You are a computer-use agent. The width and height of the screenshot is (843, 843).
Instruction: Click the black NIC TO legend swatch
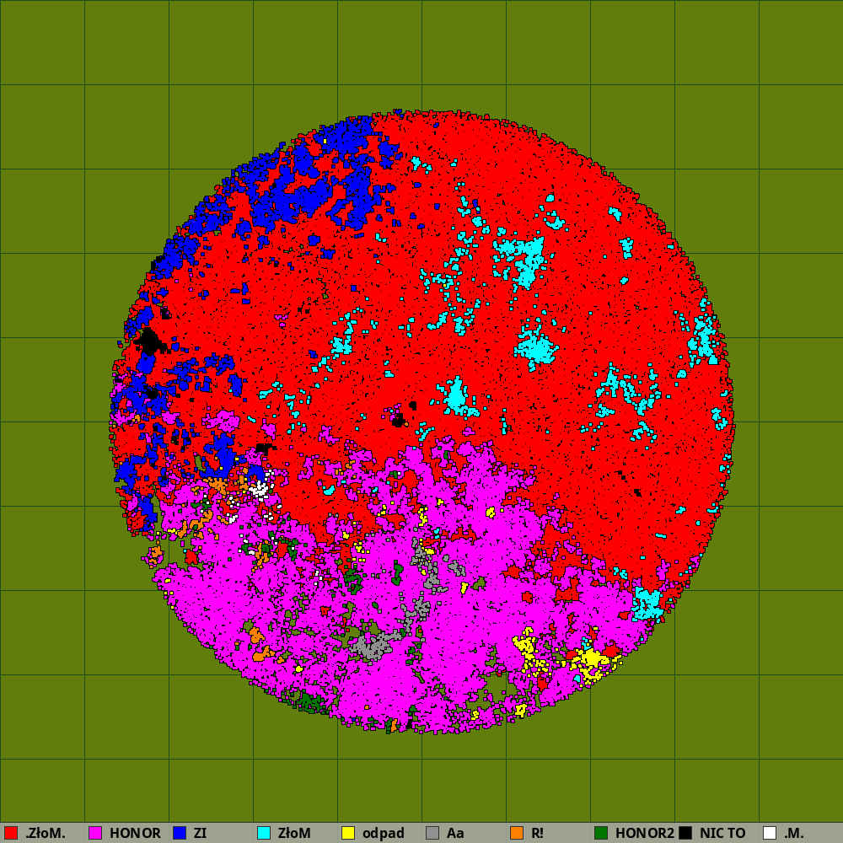pos(685,833)
